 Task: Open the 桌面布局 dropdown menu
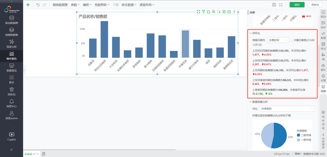[147, 5]
